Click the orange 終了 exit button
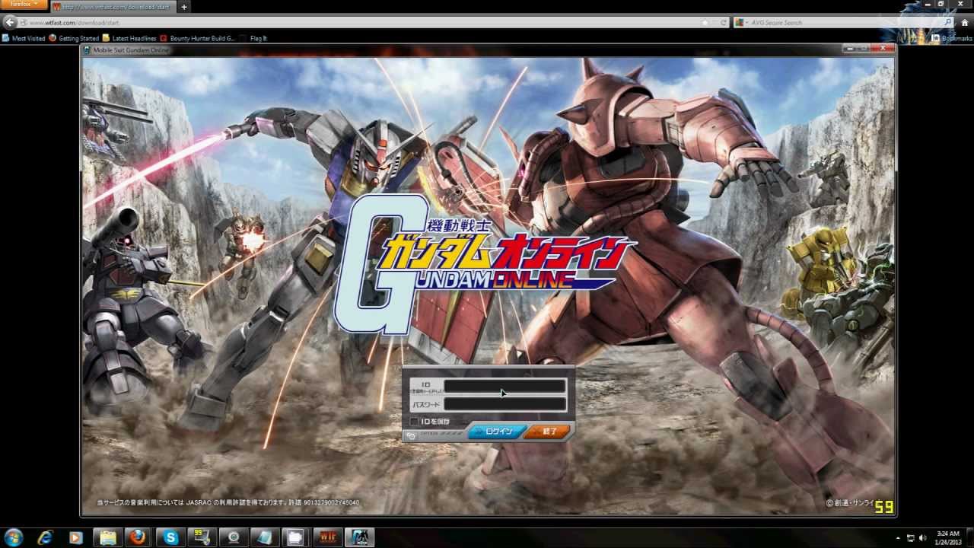This screenshot has height=548, width=974. tap(548, 432)
